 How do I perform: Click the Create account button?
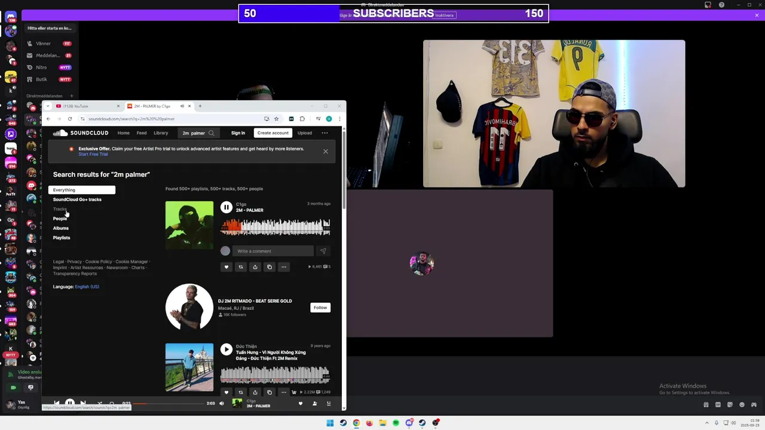pos(273,133)
